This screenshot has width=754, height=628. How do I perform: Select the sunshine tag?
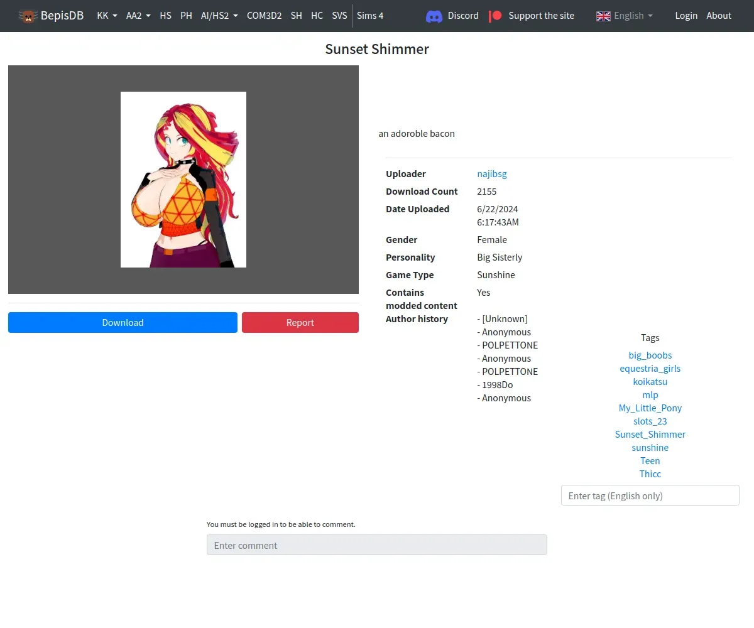(650, 448)
